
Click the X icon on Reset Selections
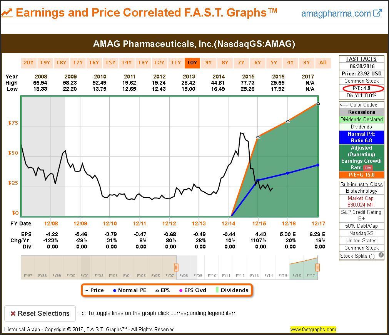(13, 313)
